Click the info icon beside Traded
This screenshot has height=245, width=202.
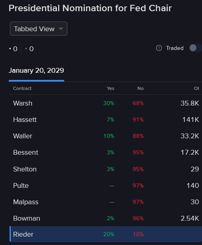pos(159,48)
